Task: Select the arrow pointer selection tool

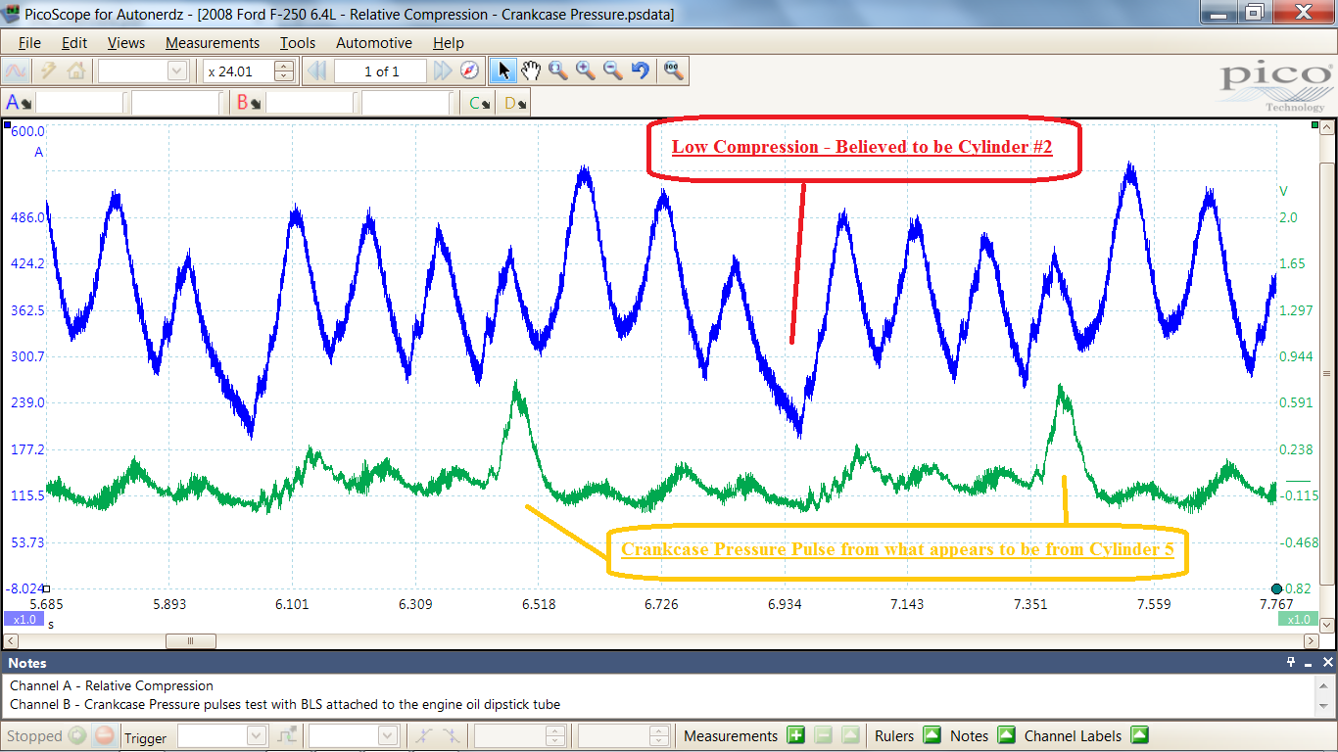Action: coord(503,70)
